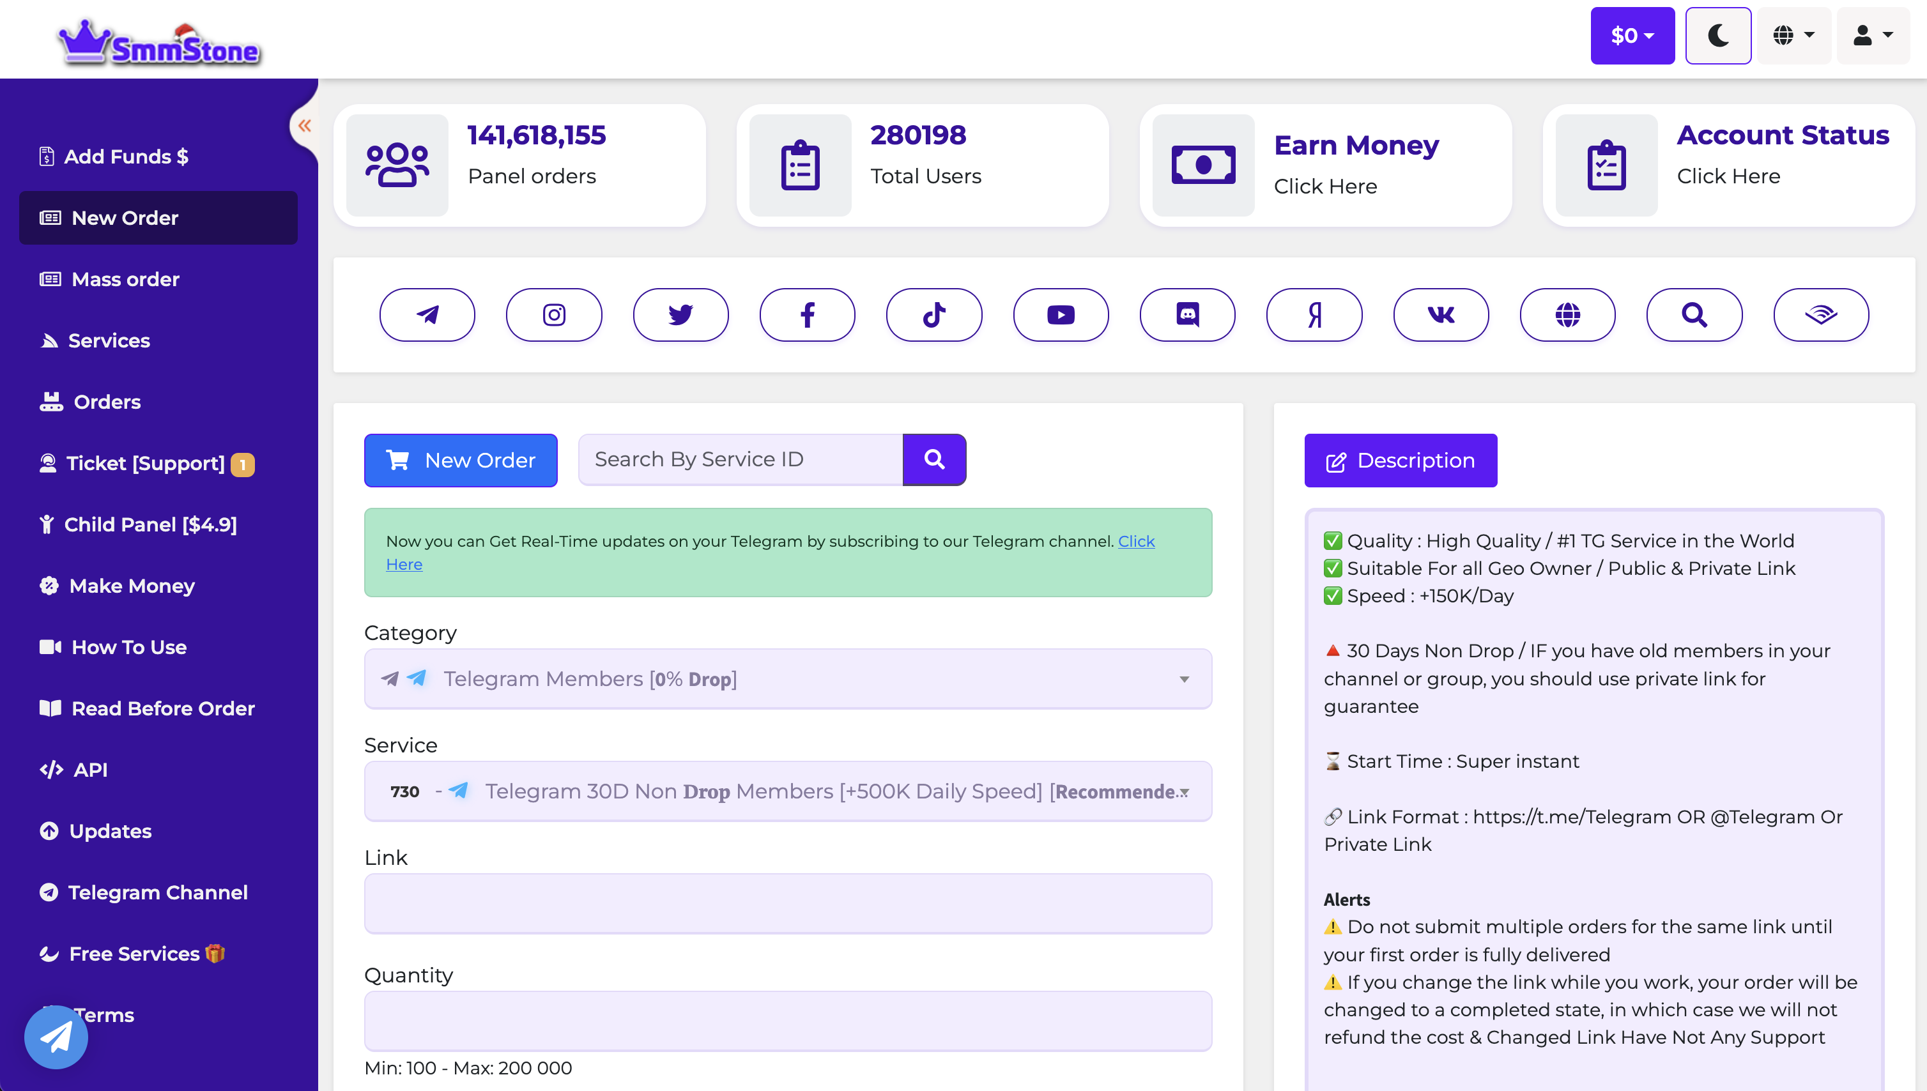Click the floating Telegram chat bubble

56,1037
